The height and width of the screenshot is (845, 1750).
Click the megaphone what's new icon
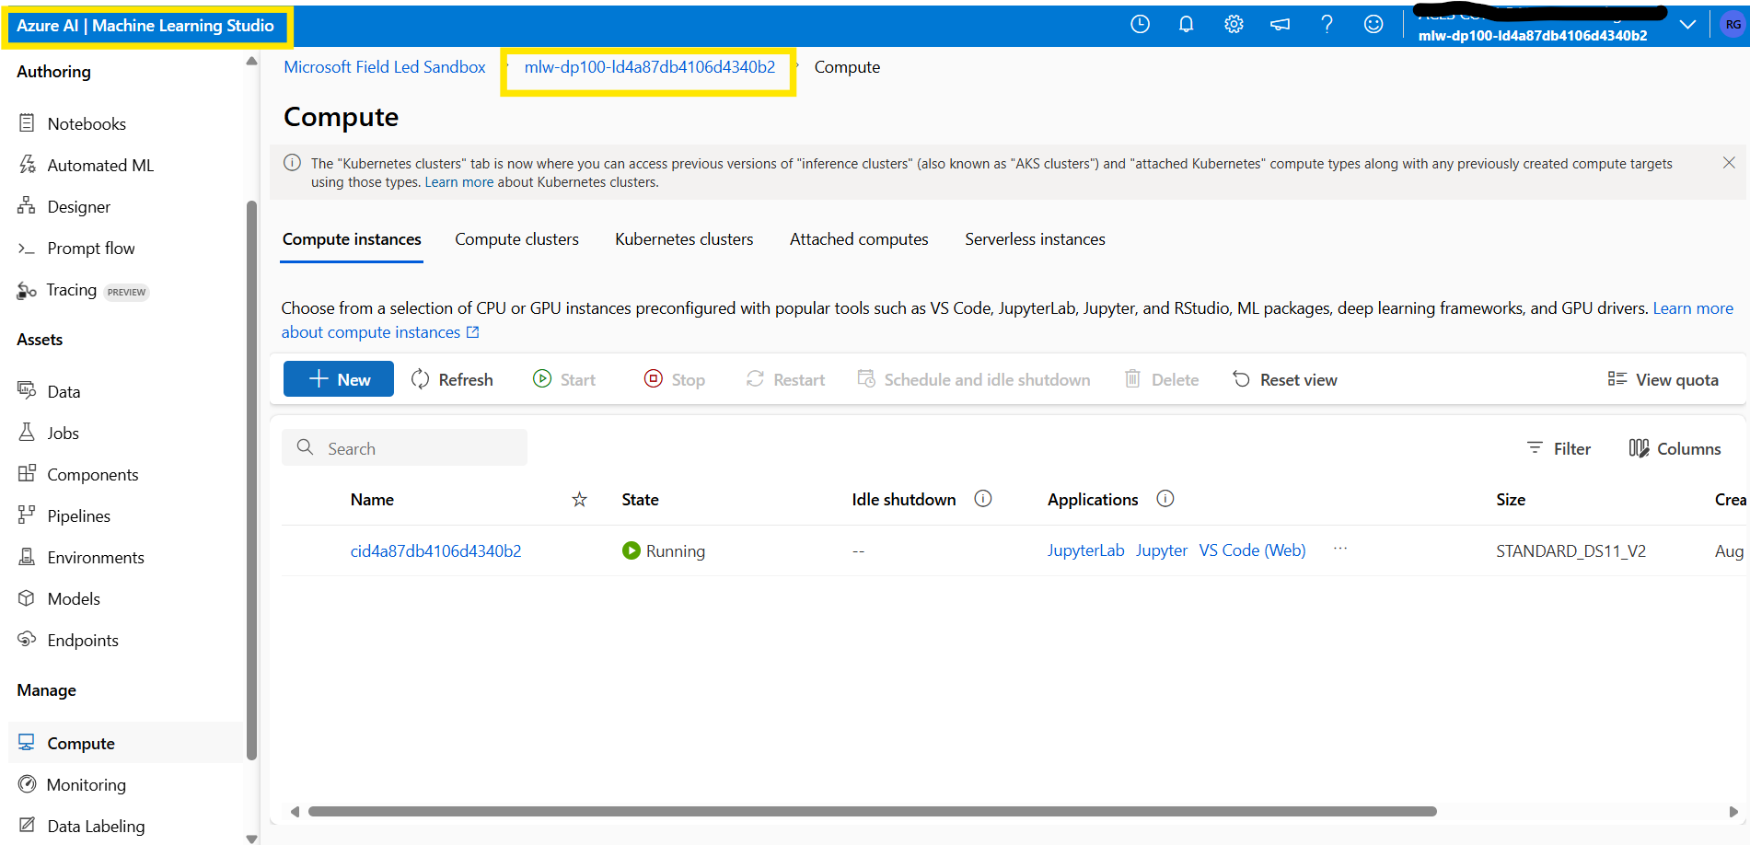tap(1280, 25)
